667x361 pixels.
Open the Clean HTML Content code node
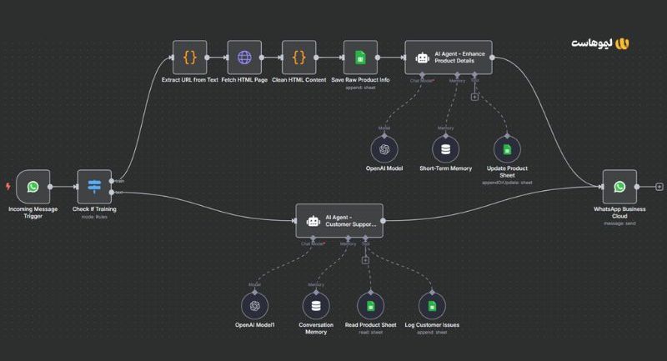299,58
